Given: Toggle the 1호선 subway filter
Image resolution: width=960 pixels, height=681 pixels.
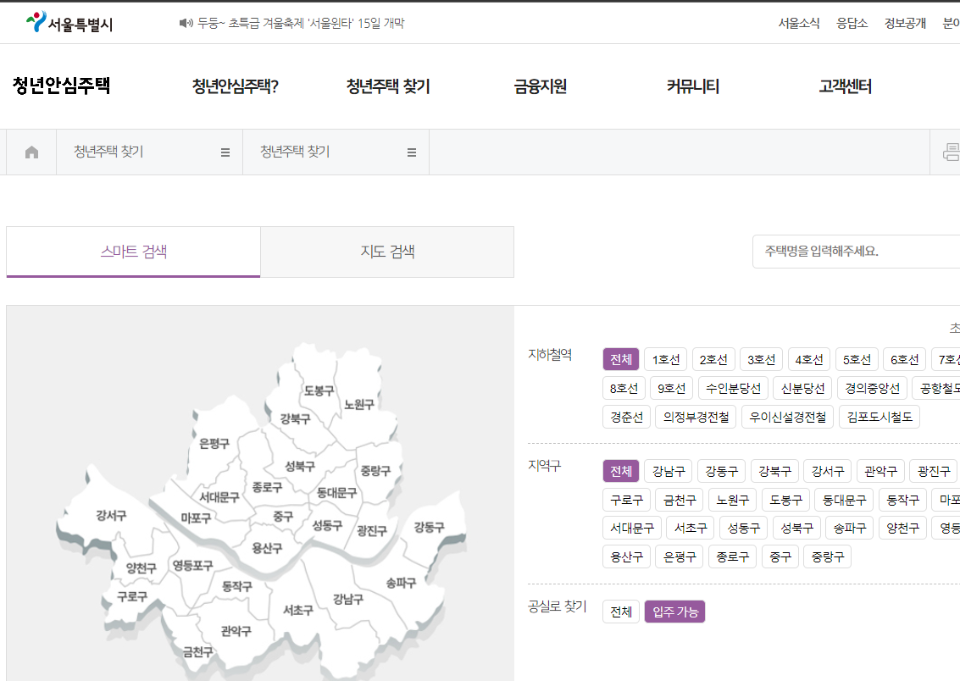Looking at the screenshot, I should pyautogui.click(x=665, y=359).
